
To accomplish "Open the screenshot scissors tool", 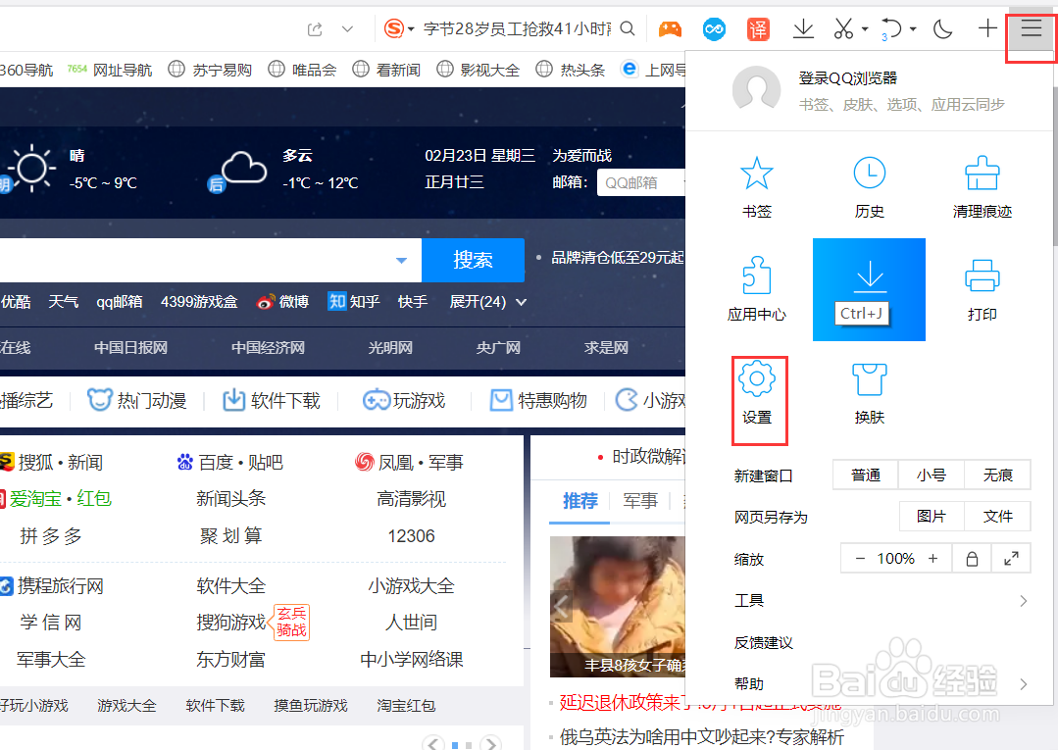I will coord(845,28).
